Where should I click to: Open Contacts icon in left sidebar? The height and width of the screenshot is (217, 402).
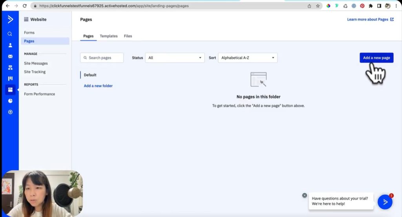click(10, 45)
